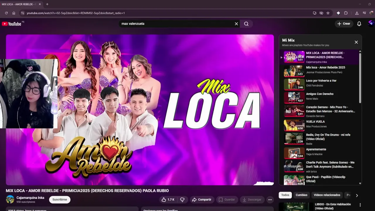The image size is (375, 211).
Task: Click the Compartir share button
Action: (202, 200)
